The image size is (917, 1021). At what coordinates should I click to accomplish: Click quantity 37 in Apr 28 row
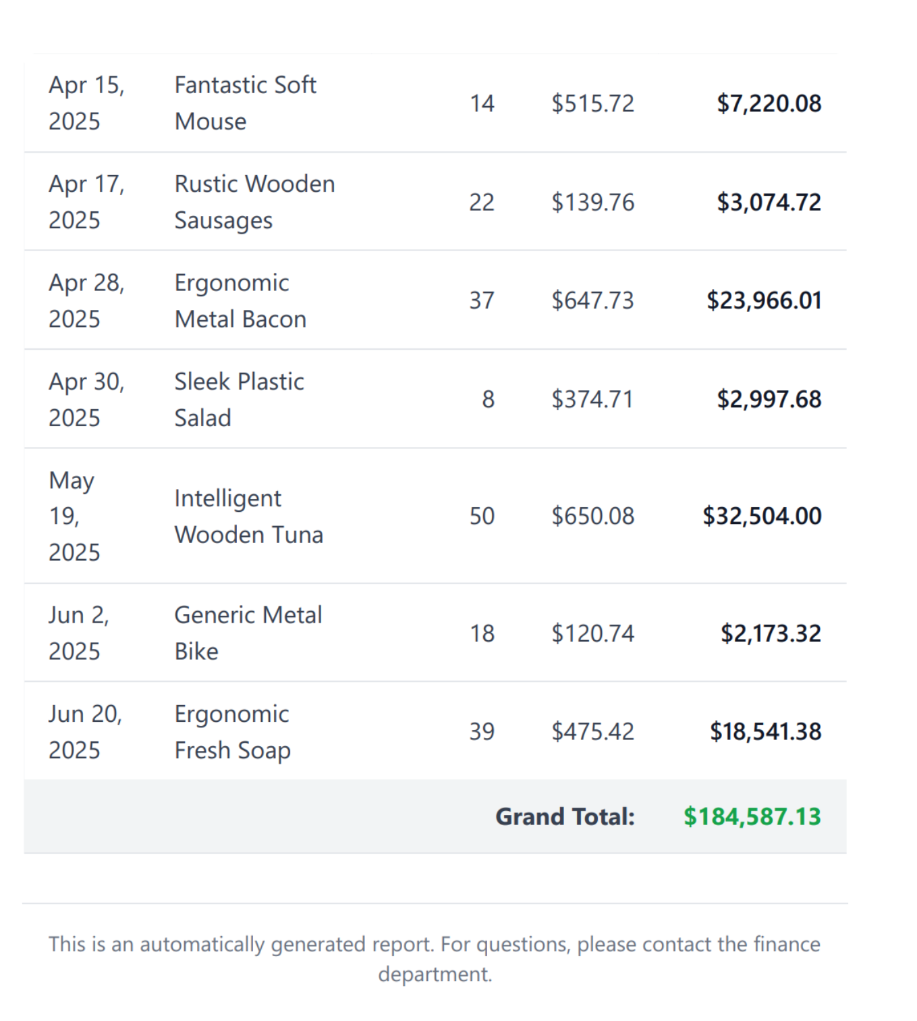[x=482, y=300]
